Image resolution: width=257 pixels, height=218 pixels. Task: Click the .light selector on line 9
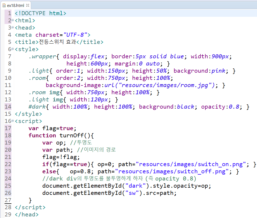(39, 71)
